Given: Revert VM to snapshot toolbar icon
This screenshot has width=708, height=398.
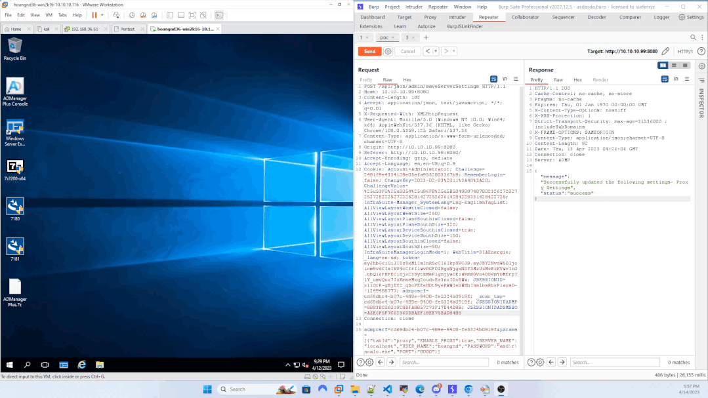Looking at the screenshot, I should pyautogui.click(x=143, y=15).
